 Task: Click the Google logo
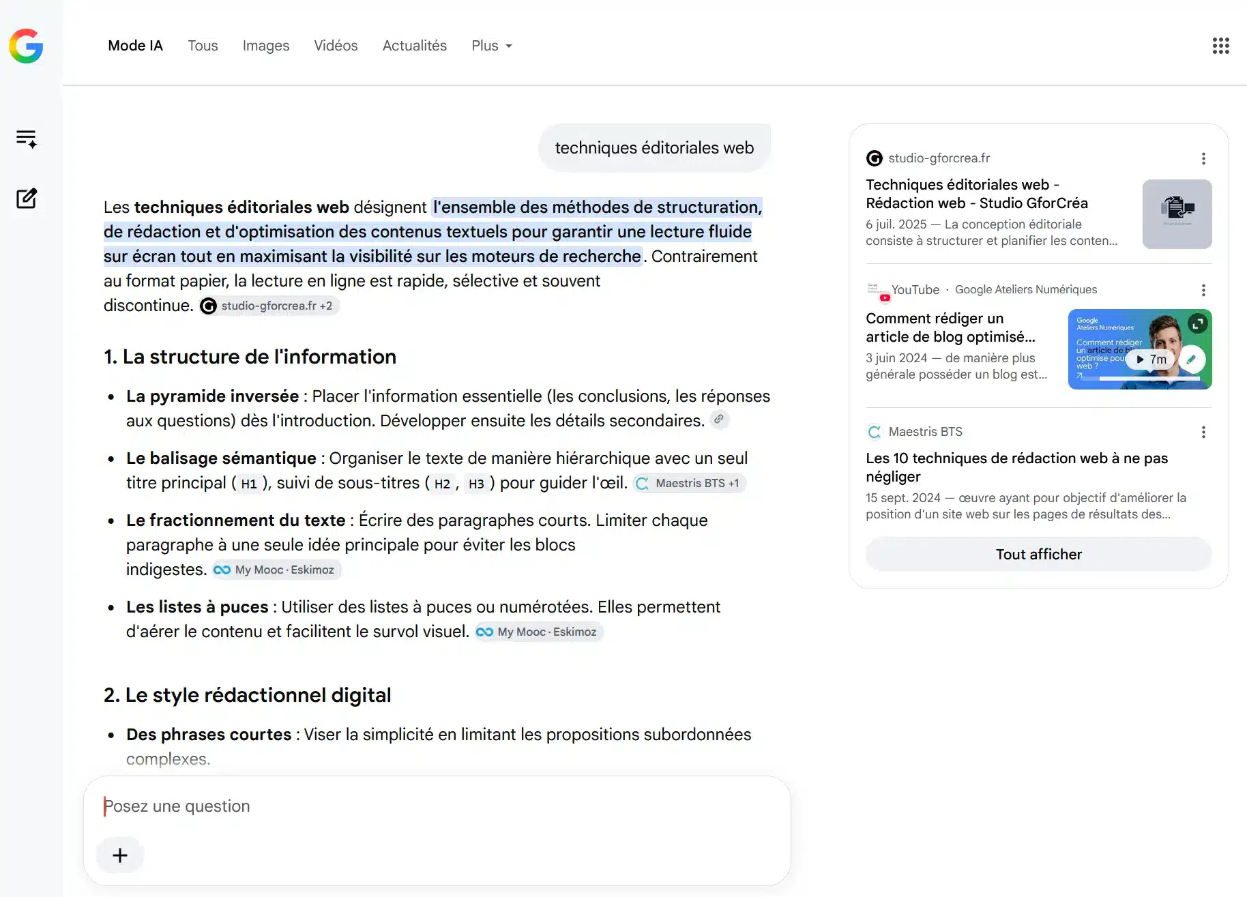click(26, 46)
